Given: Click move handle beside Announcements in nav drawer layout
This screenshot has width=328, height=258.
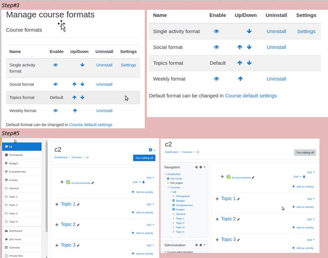Looking at the screenshot, I should click(62, 182).
